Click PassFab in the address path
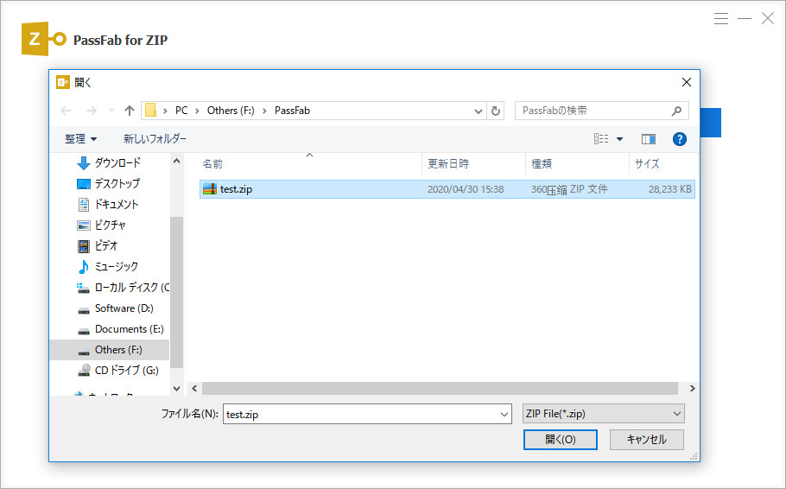Viewport: 786px width, 489px height. pos(292,111)
